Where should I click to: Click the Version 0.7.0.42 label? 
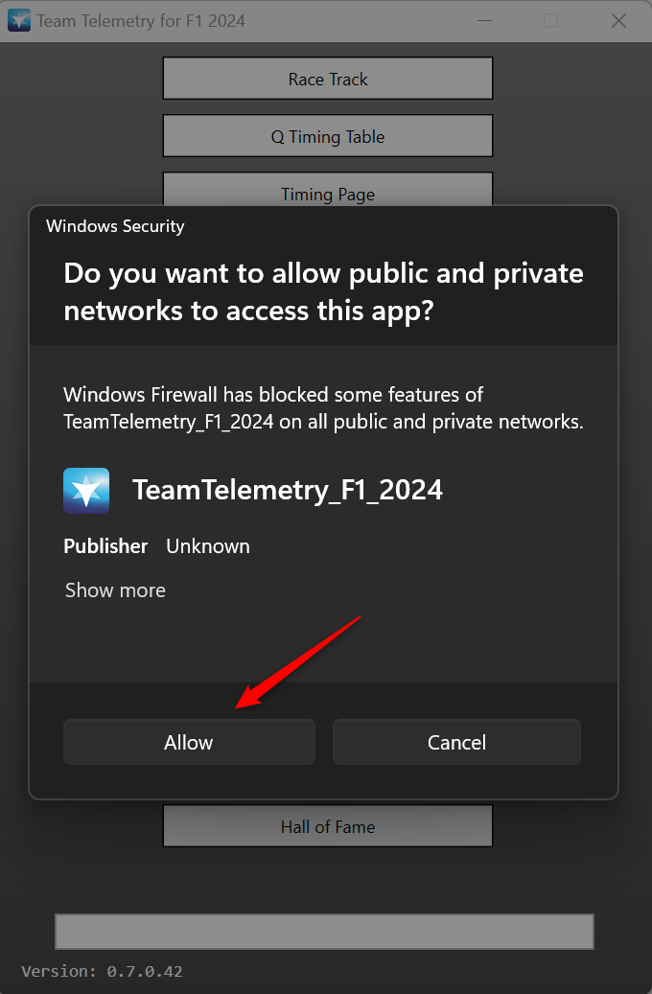tap(102, 971)
